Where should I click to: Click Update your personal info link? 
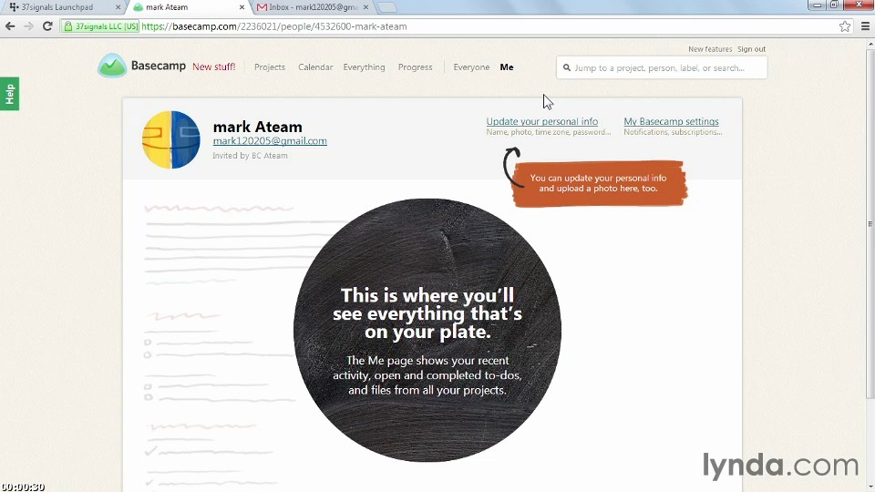tap(541, 121)
